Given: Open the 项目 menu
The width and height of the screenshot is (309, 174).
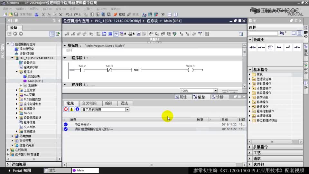Looking at the screenshot, I should [7, 9].
